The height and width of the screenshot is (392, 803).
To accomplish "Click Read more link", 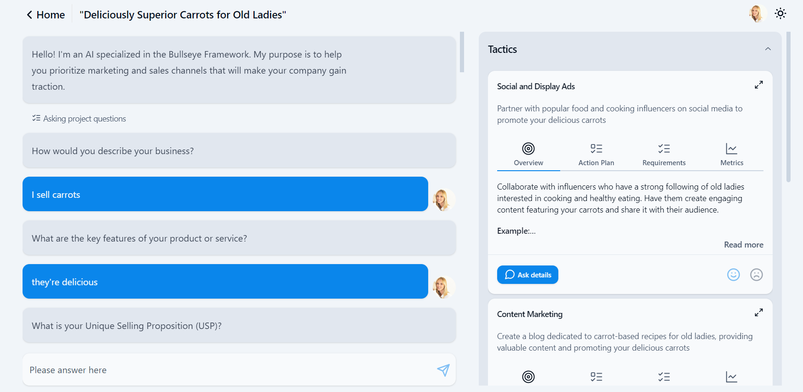I will pos(744,245).
